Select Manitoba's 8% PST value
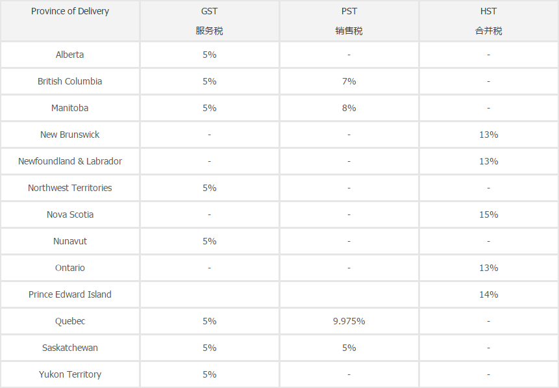This screenshot has width=559, height=388. point(349,108)
